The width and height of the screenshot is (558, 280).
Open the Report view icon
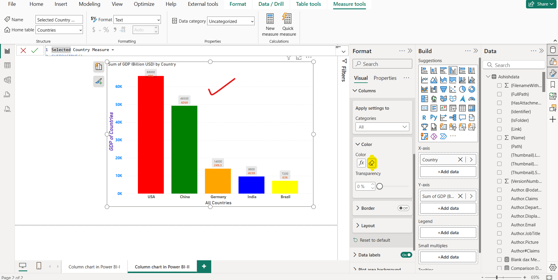(x=7, y=50)
